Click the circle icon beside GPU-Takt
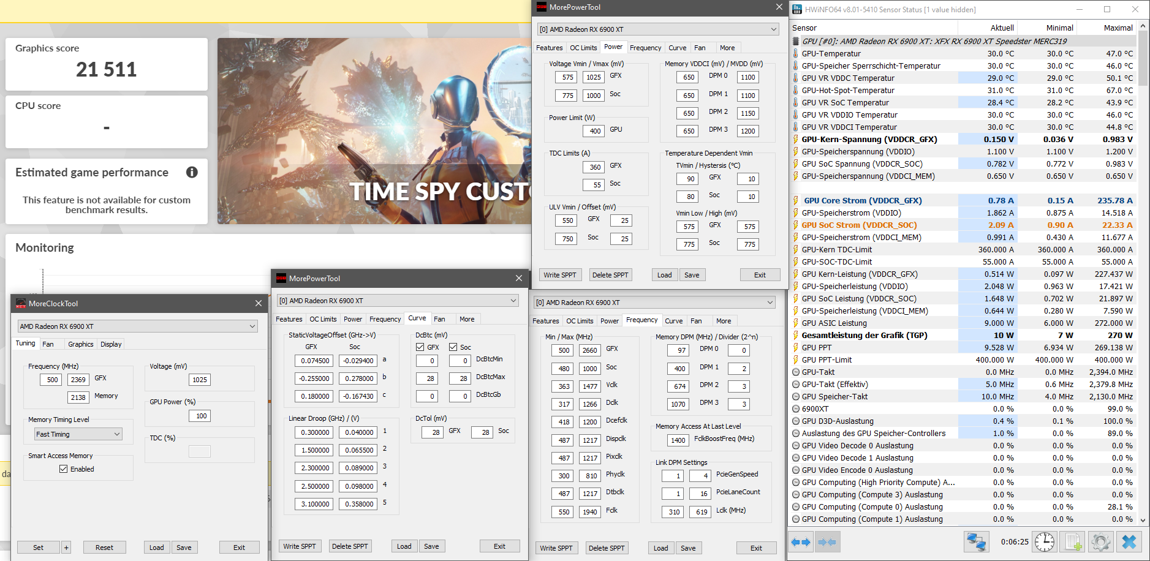1150x561 pixels. pos(796,372)
